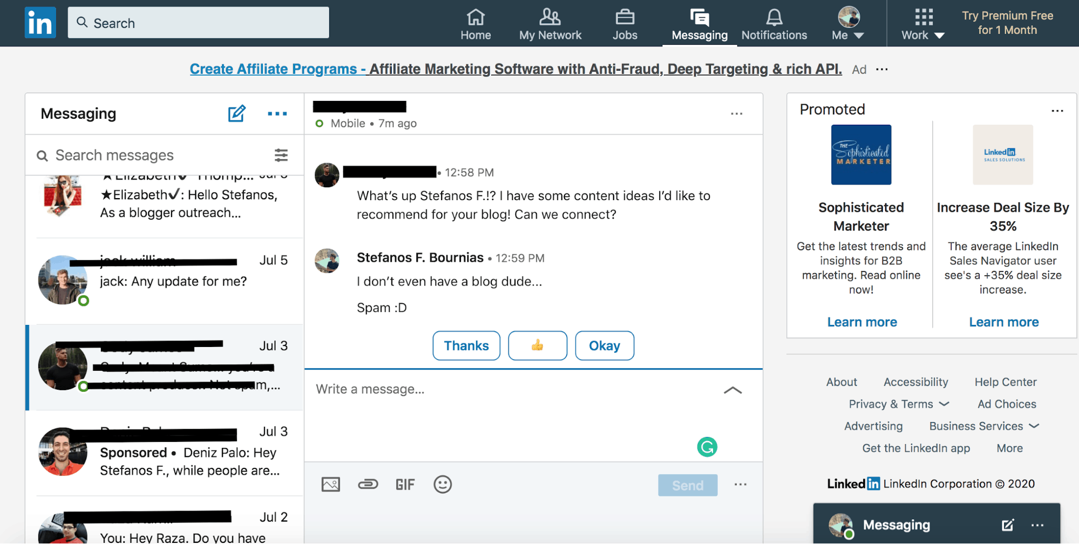This screenshot has height=544, width=1079.
Task: Click the Sophisticated Marketer ad image
Action: coord(861,155)
